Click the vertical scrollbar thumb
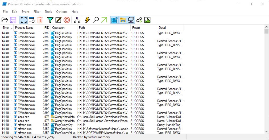269x140 pixels. (266, 31)
